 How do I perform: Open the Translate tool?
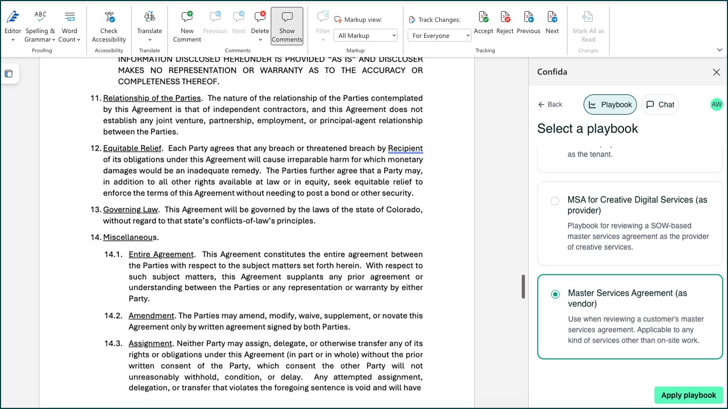click(x=149, y=21)
